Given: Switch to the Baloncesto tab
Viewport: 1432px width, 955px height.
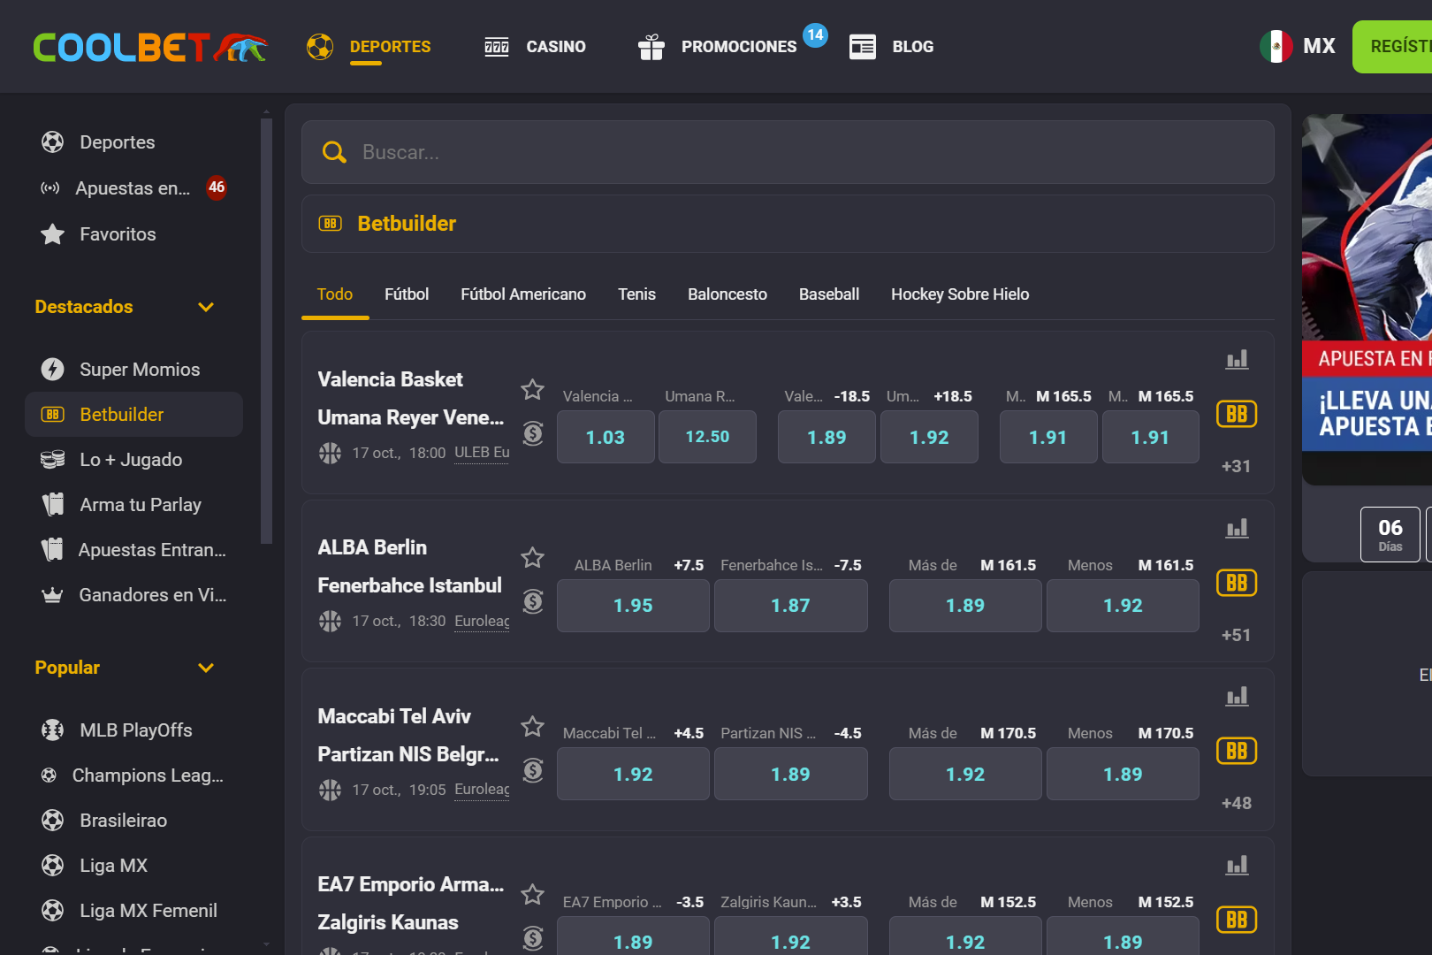Looking at the screenshot, I should pyautogui.click(x=727, y=294).
